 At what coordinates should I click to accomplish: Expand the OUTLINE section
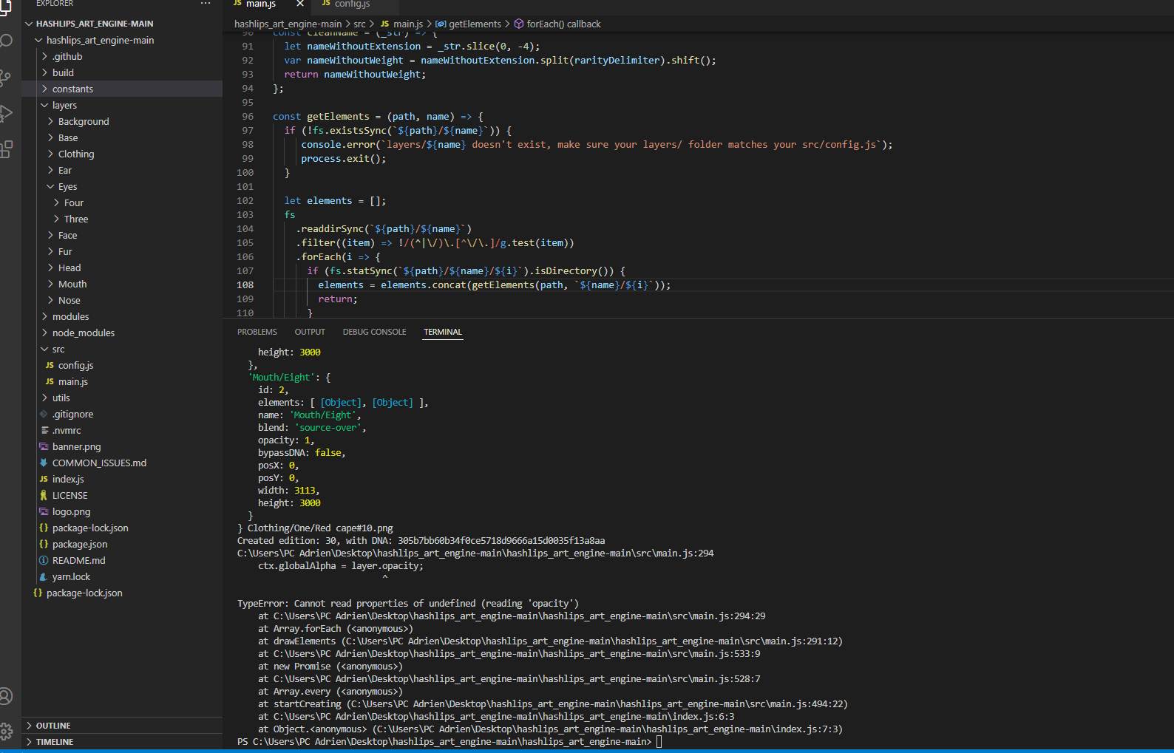click(x=29, y=726)
